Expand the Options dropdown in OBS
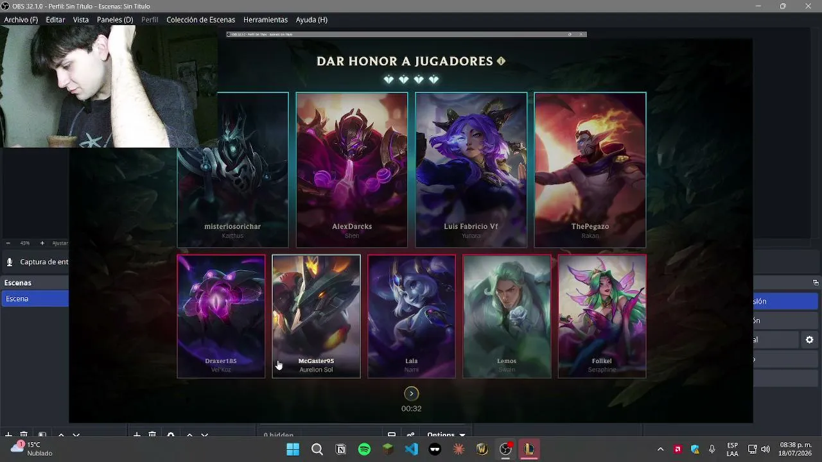The image size is (822, 462). coord(446,435)
